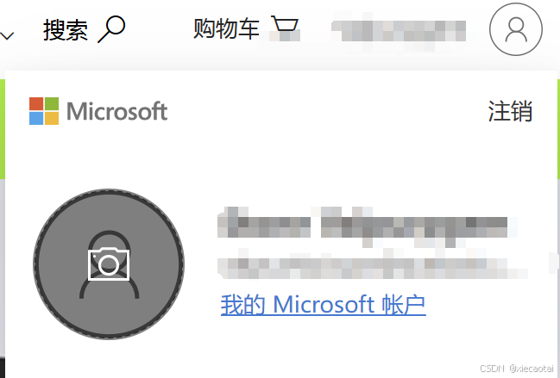Click the blurred account name in header
This screenshot has width=560, height=378.
point(399,31)
